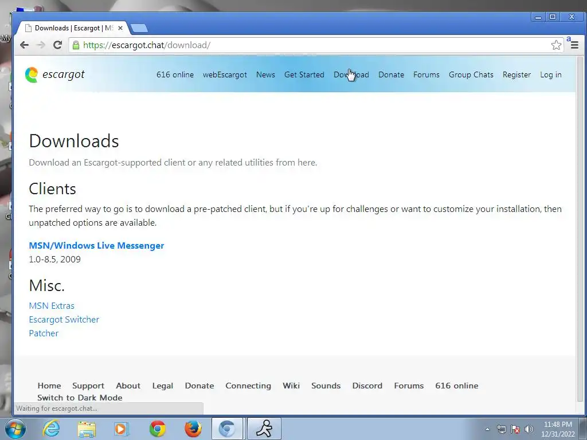Click Download in the top navigation

tap(351, 74)
